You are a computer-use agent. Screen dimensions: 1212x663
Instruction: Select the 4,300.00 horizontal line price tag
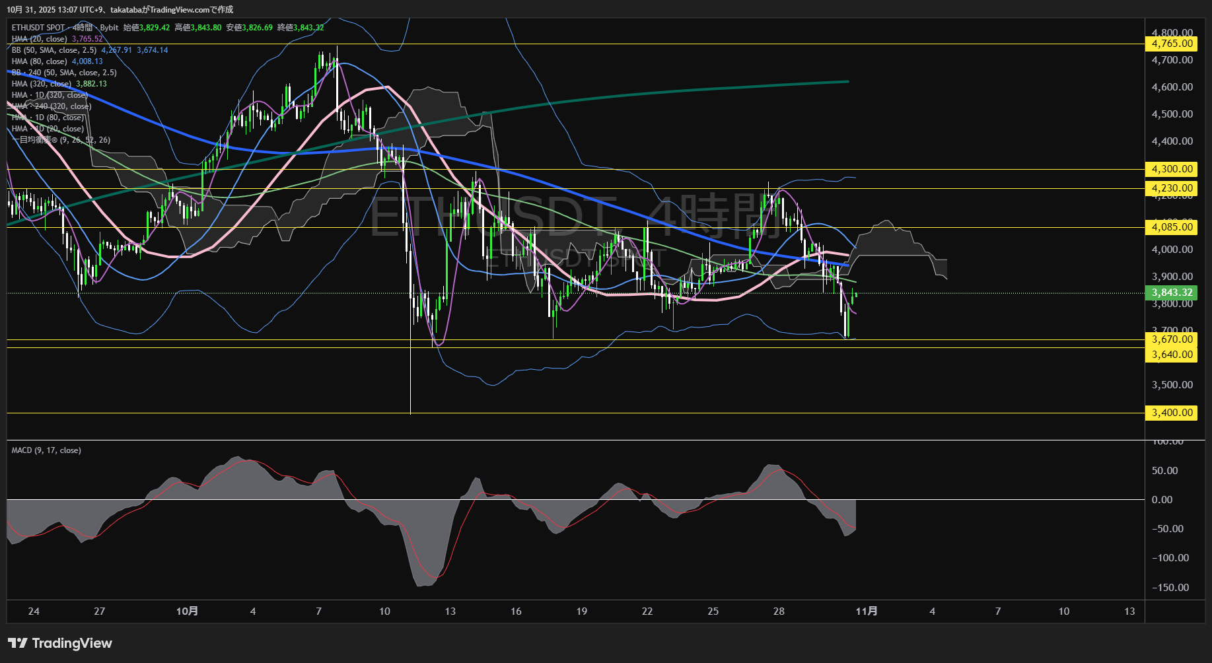click(x=1172, y=169)
